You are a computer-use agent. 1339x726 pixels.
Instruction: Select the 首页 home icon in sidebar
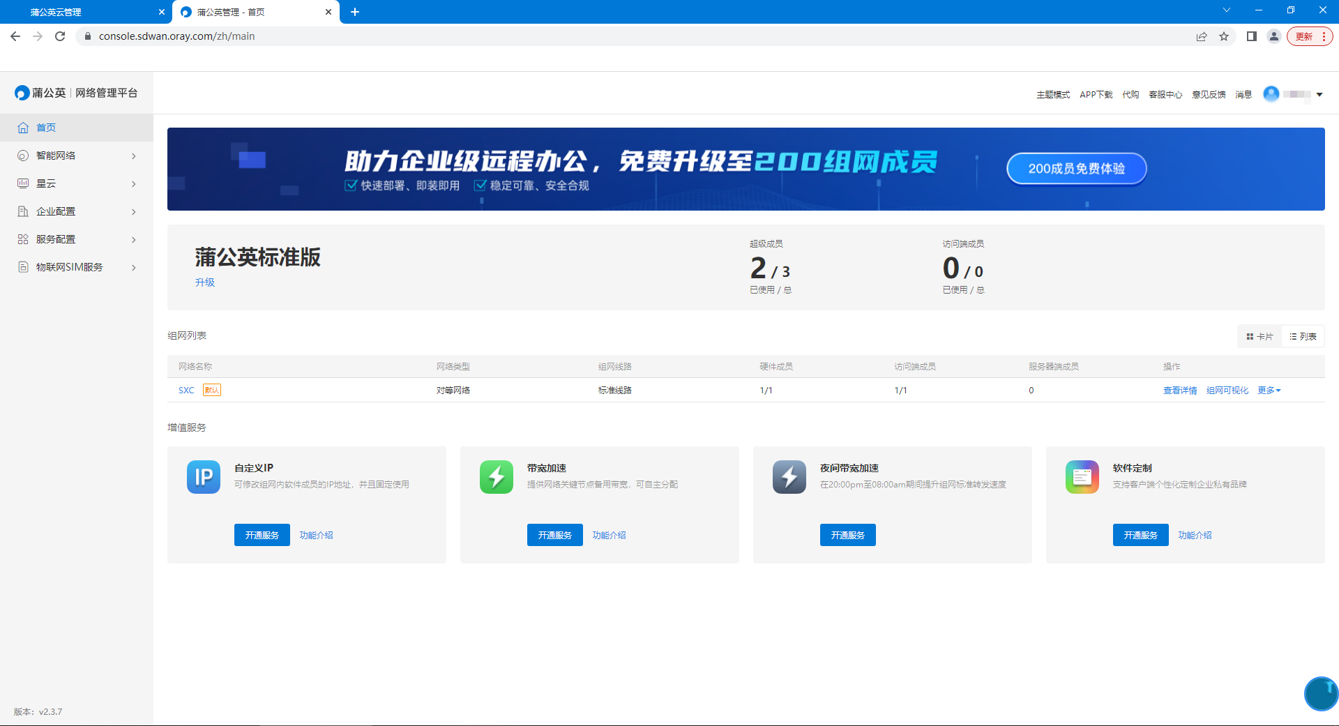click(x=22, y=128)
